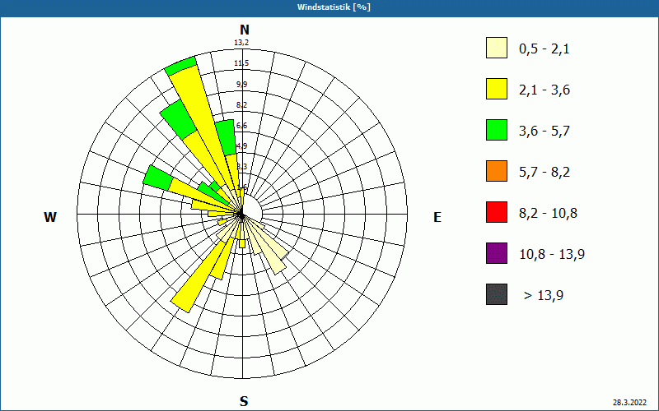Click the red 8,2 - 10,8 legend swatch

tap(497, 212)
